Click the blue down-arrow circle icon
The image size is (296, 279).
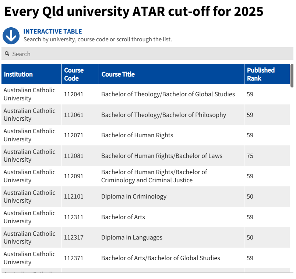click(11, 36)
